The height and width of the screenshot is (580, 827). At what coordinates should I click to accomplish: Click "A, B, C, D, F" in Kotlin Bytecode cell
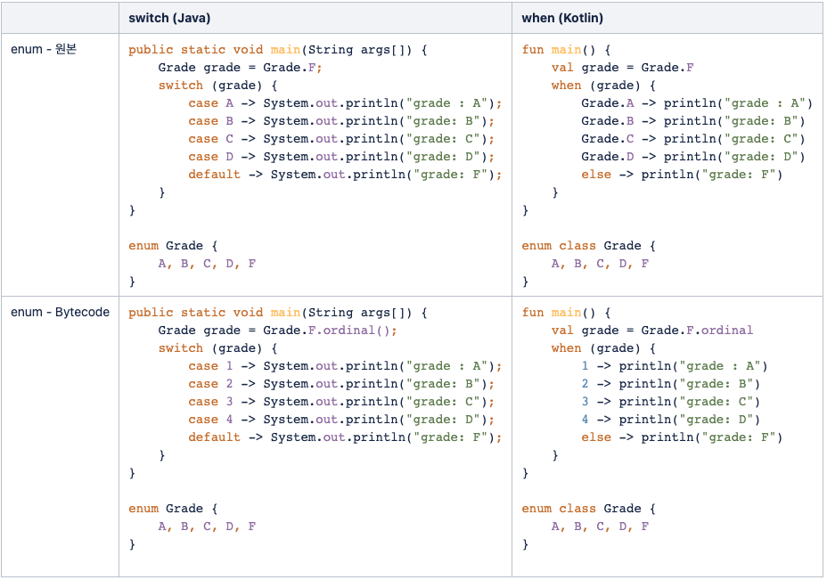pyautogui.click(x=601, y=527)
